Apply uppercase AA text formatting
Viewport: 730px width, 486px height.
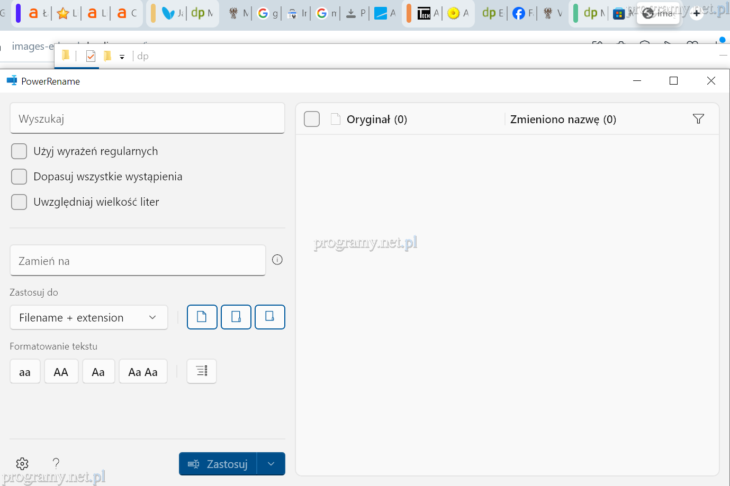(x=61, y=372)
